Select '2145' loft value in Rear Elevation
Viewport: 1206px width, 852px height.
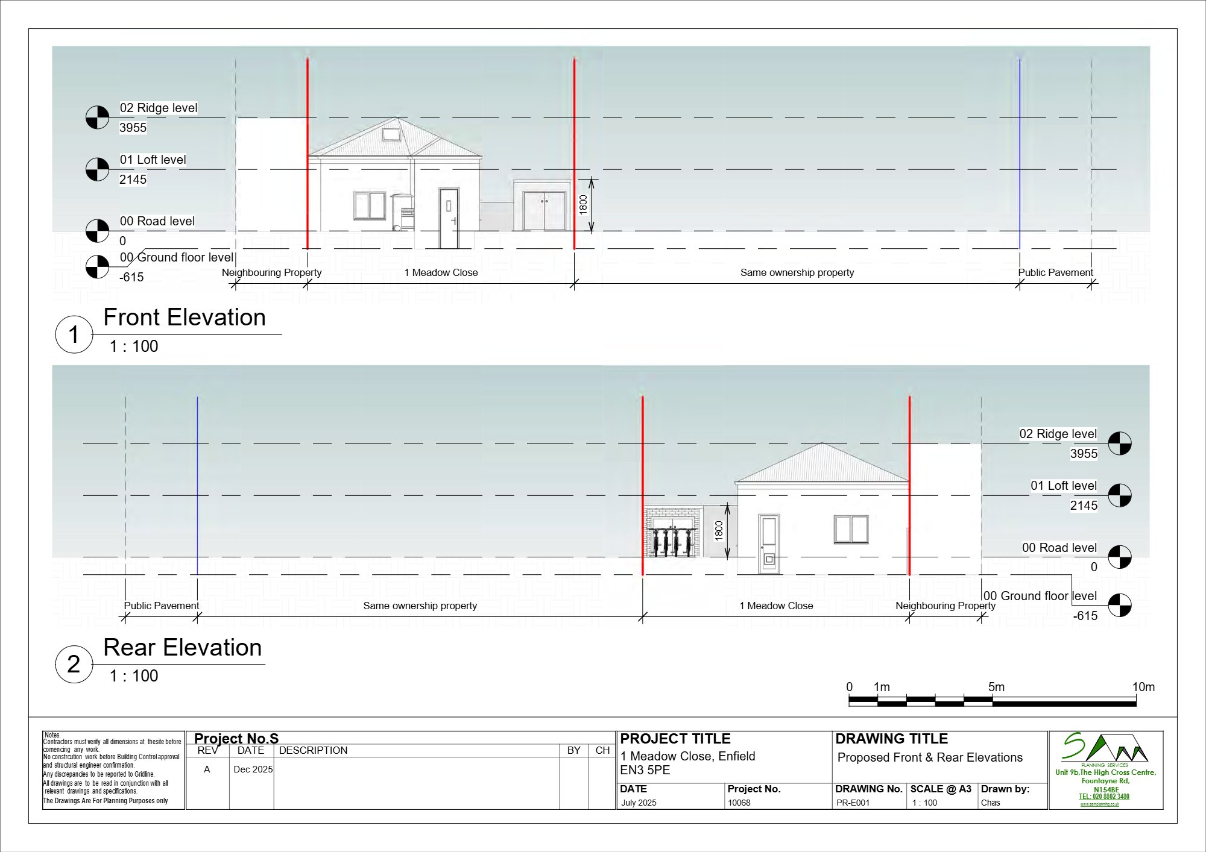1084,506
